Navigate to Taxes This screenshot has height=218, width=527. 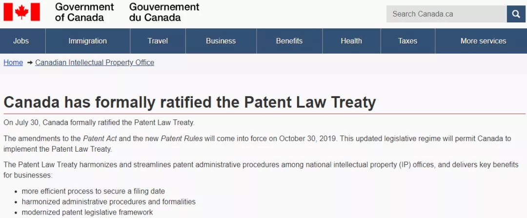(x=407, y=41)
